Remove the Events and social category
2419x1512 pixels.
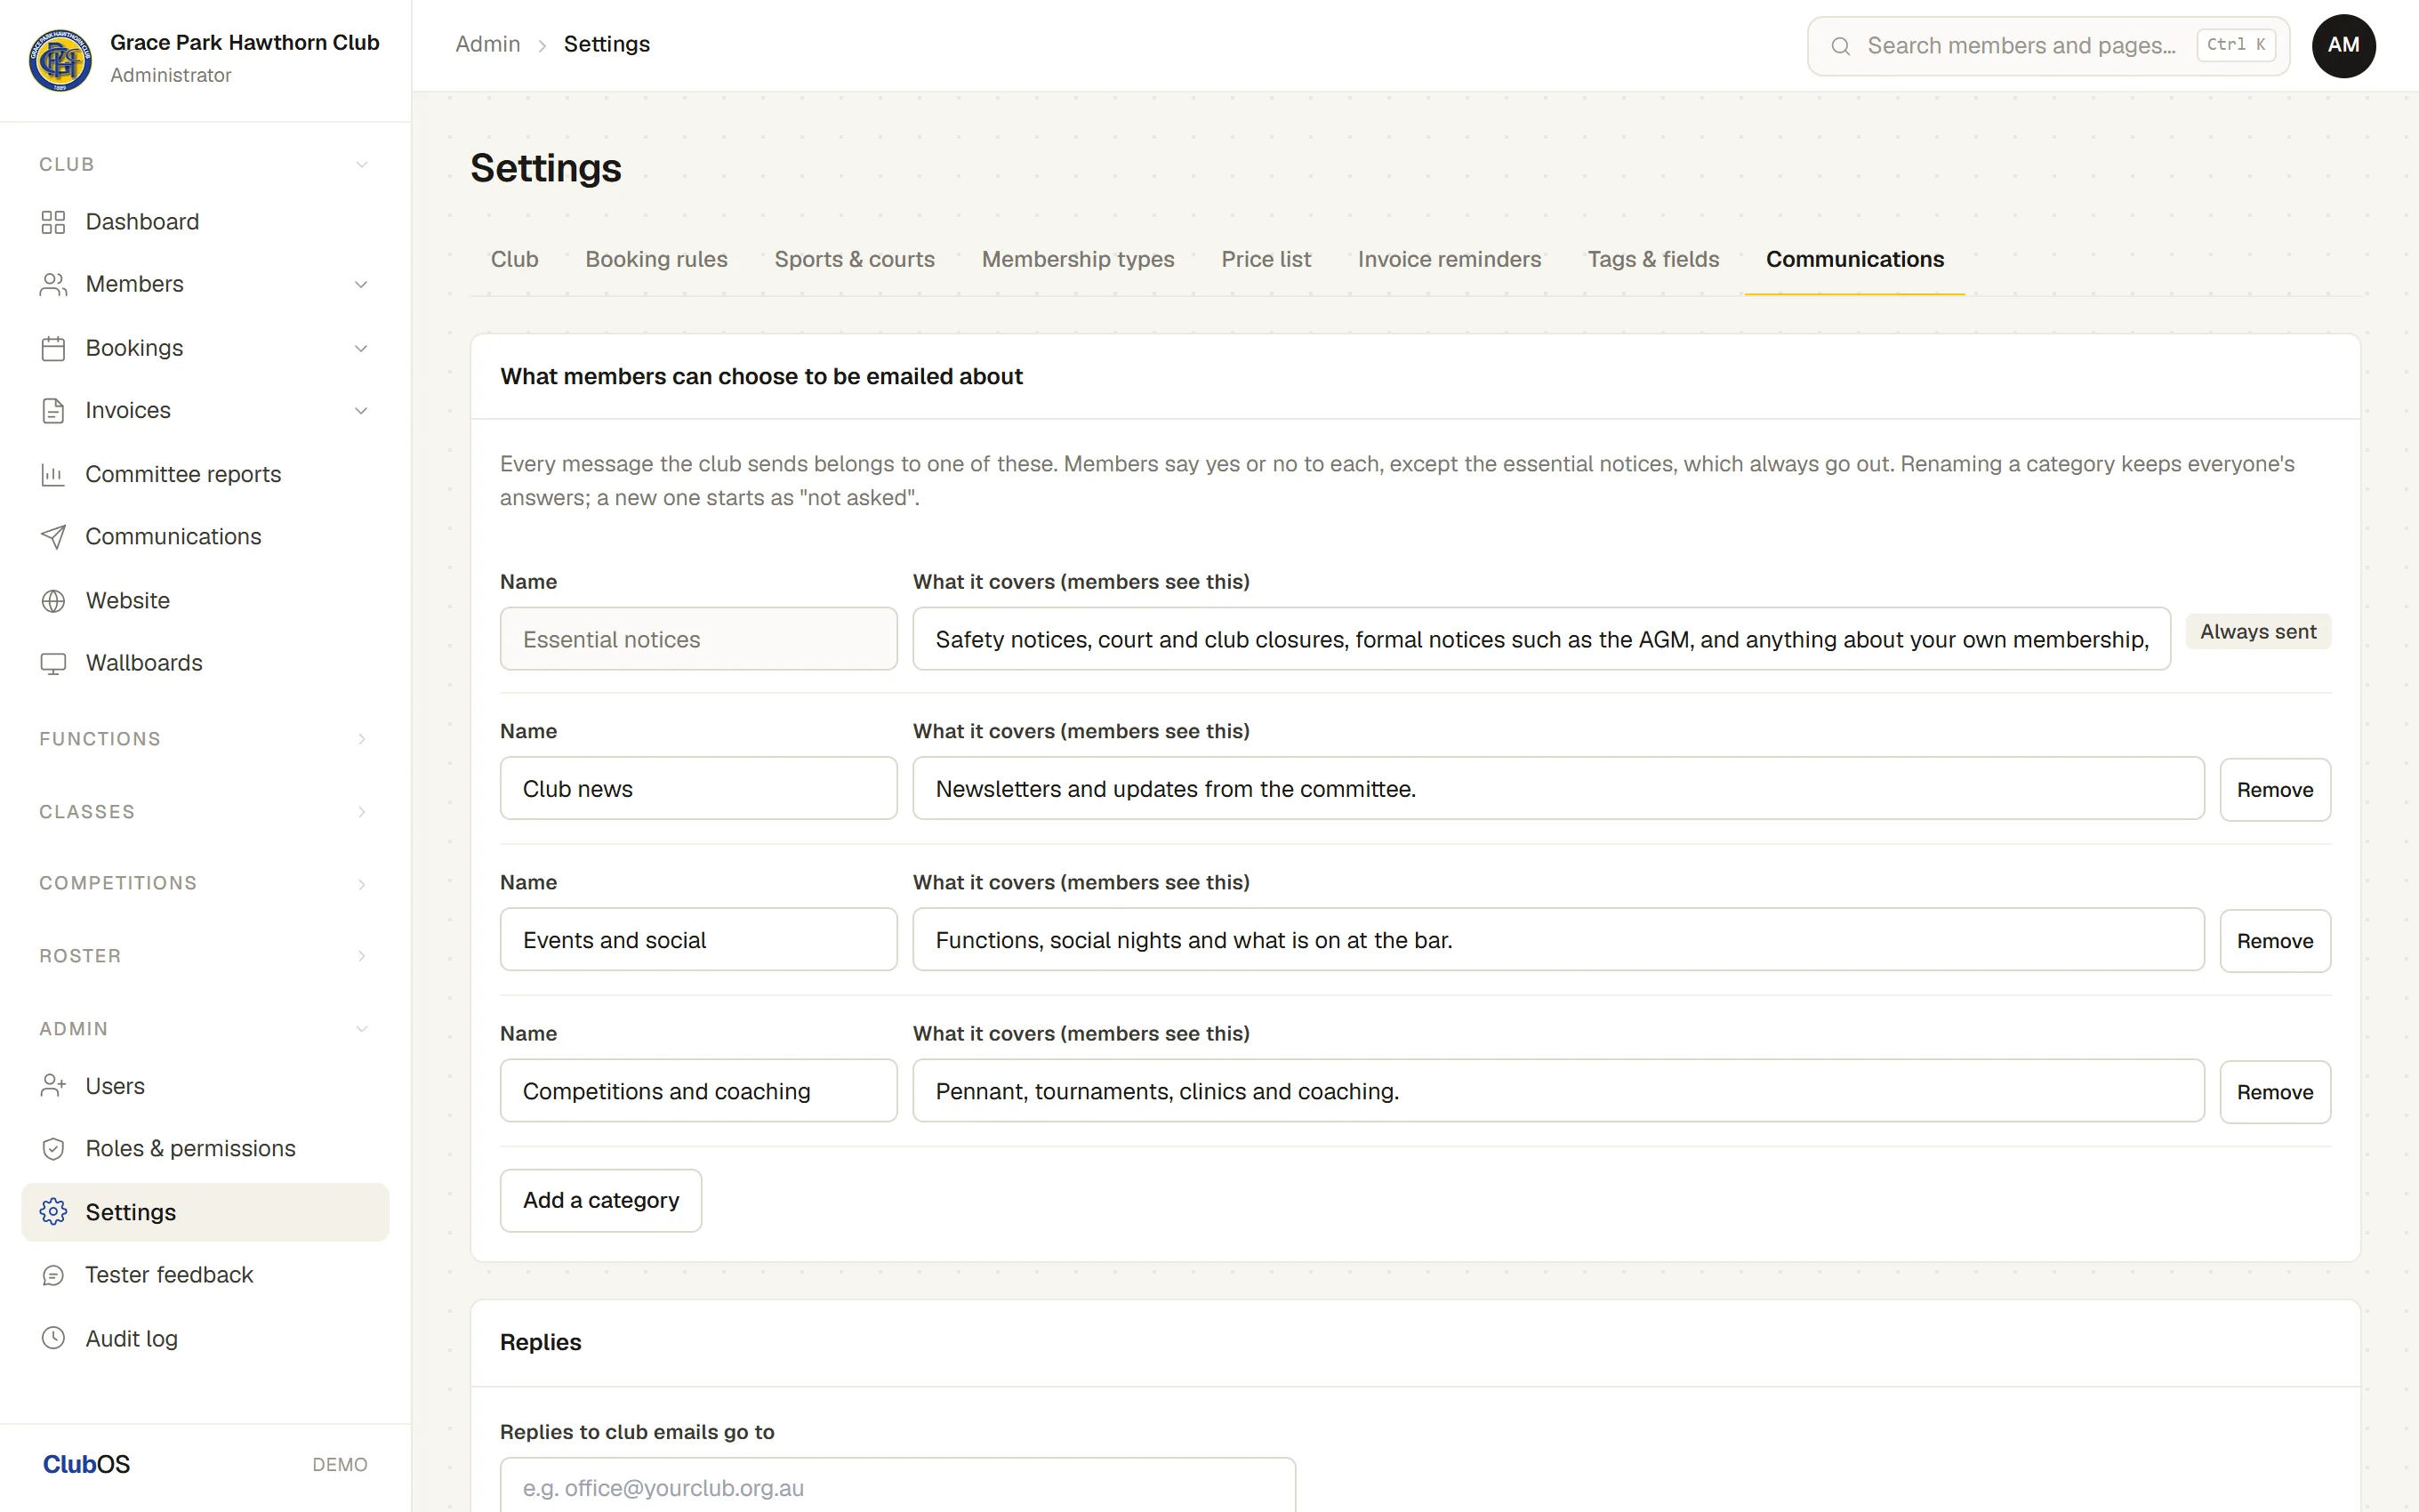[x=2274, y=941]
